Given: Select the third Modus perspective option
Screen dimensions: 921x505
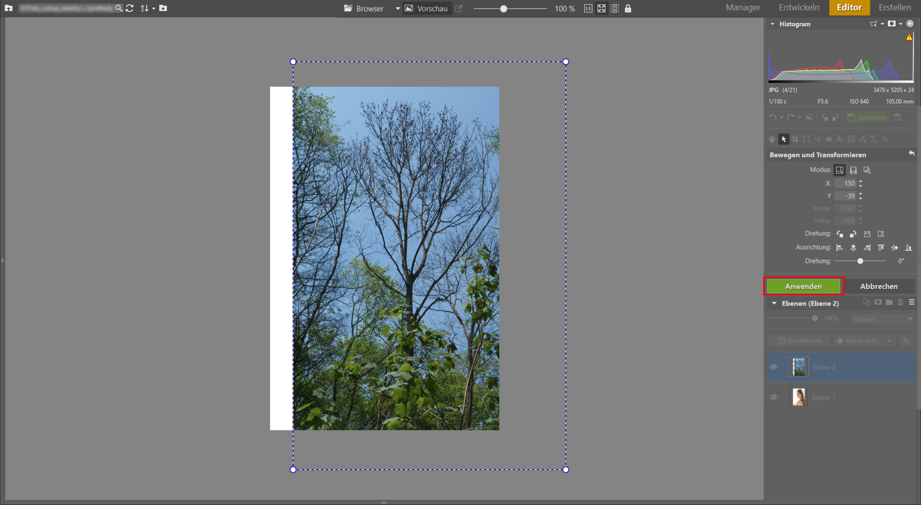Looking at the screenshot, I should point(867,170).
